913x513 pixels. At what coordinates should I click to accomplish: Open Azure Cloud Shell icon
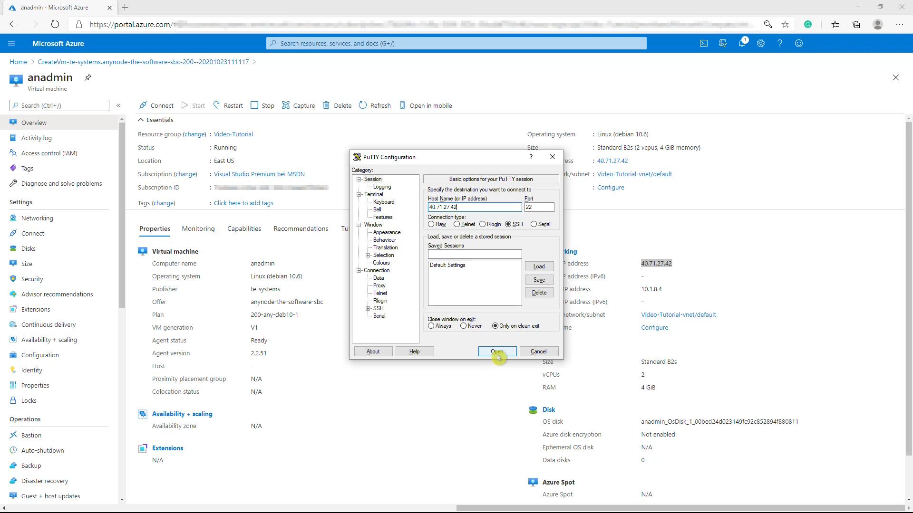coord(704,43)
